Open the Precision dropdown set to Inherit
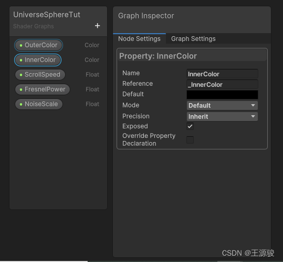Image resolution: width=283 pixels, height=262 pixels. (x=222, y=116)
